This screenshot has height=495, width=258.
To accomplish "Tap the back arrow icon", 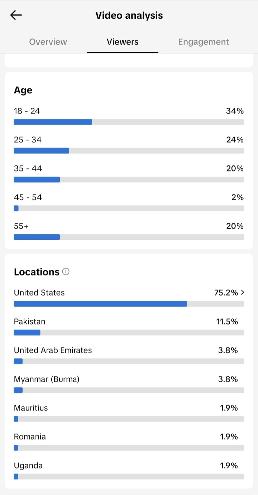I will pos(16,15).
